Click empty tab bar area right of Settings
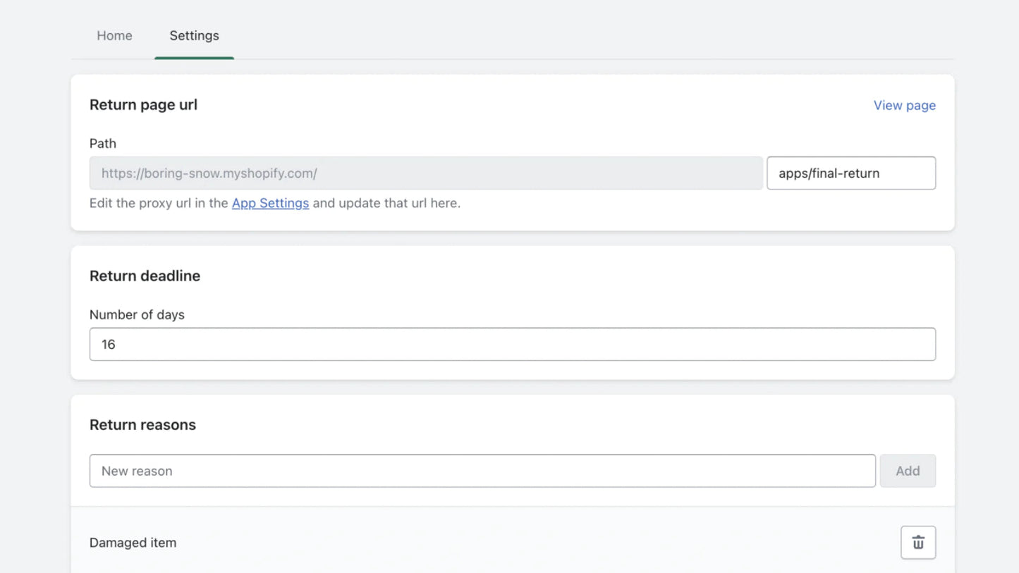The image size is (1019, 573). click(564, 35)
